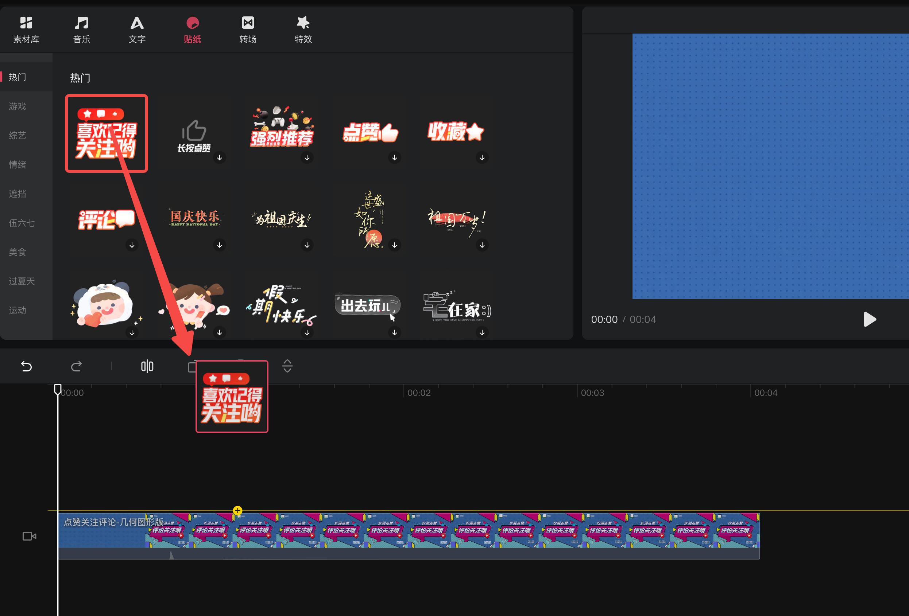Play the preview video
This screenshot has height=616, width=909.
869,319
